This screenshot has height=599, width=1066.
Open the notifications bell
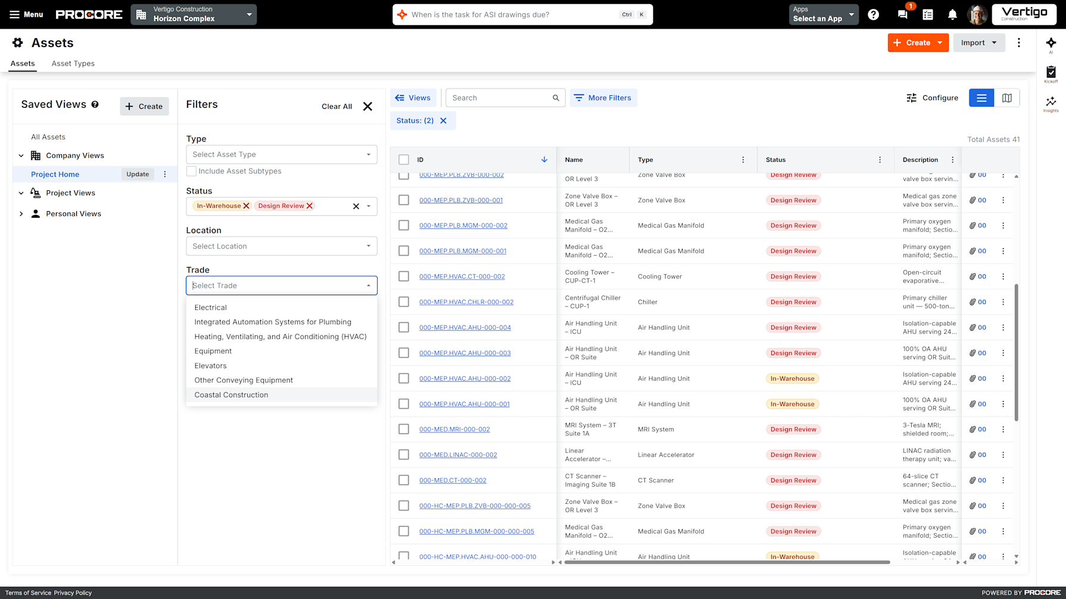tap(952, 14)
